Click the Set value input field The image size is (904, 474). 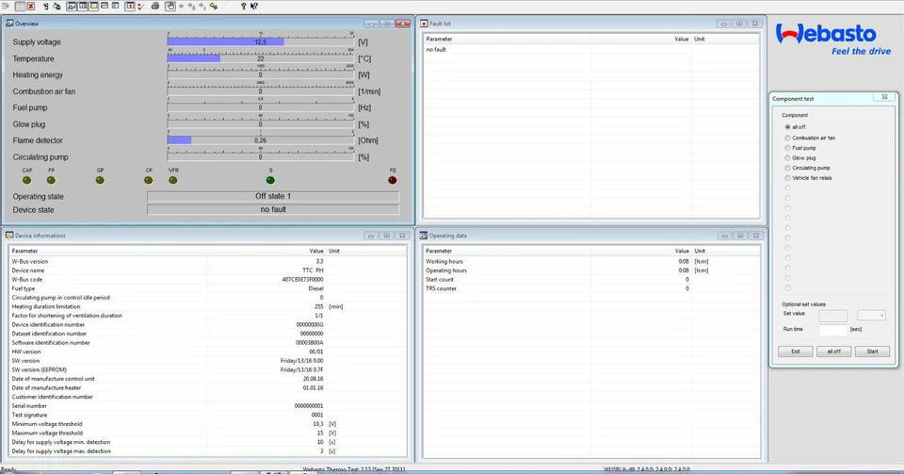click(833, 316)
